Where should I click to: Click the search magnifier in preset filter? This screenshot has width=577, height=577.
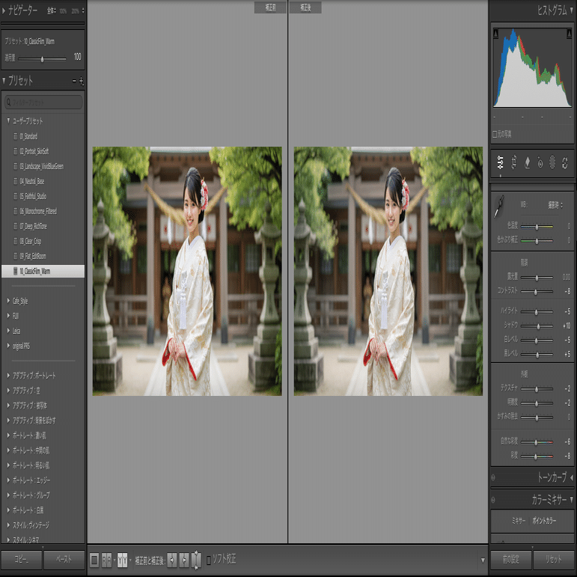pos(8,103)
